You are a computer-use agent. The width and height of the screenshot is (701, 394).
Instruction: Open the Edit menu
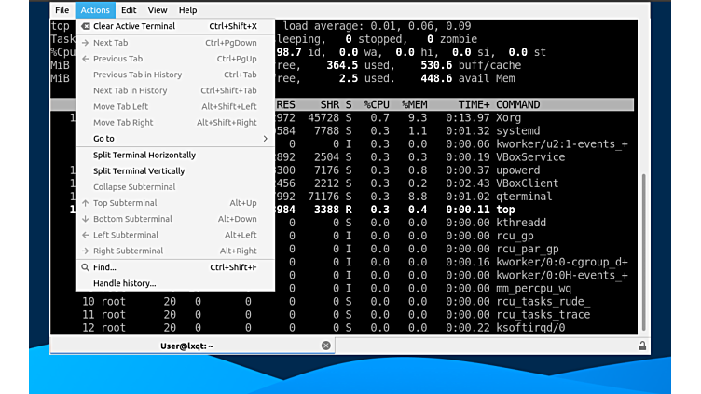[x=129, y=10]
